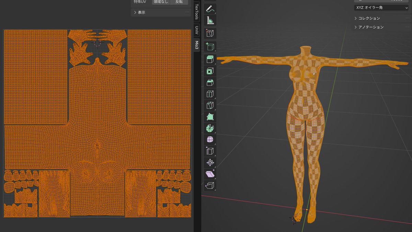Screen dimensions: 412x232
Task: Select the Add Cube tool with green plus
Action: (210, 46)
